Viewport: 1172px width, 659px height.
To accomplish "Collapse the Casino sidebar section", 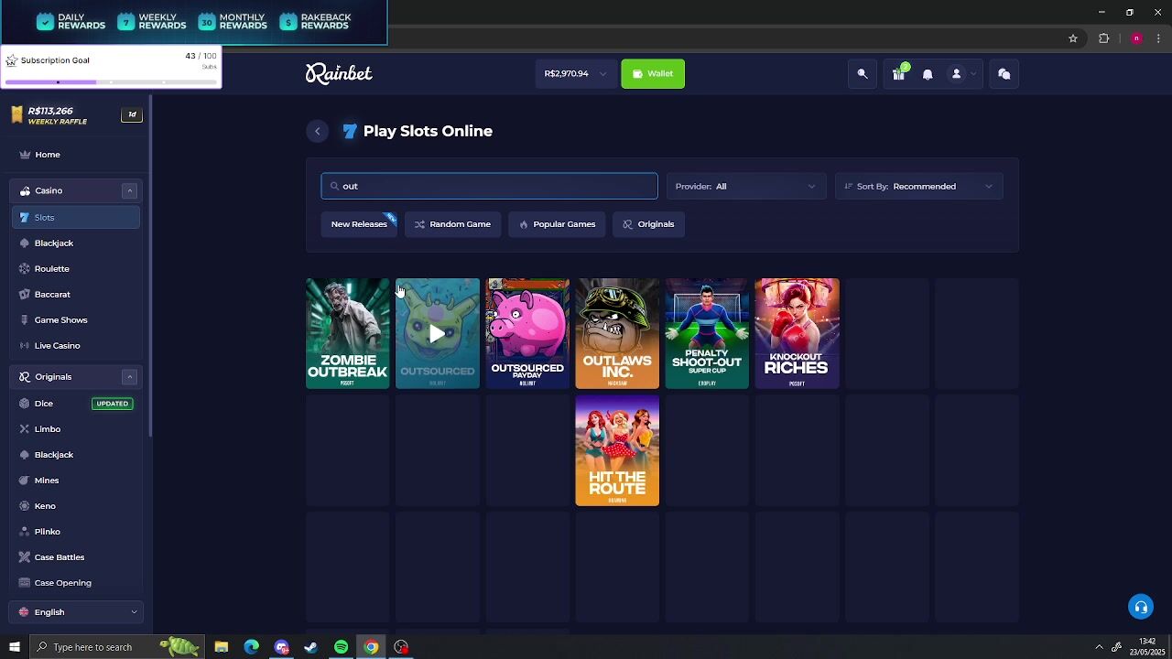I will 129,190.
